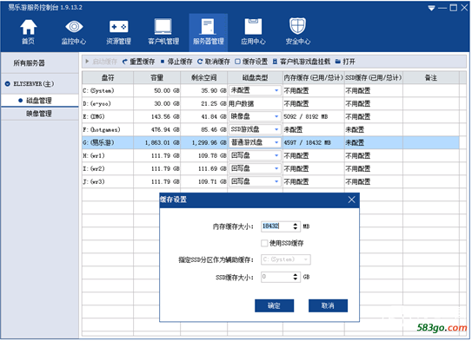This screenshot has width=472, height=341.
Task: Open 指定SSD分区 C: (System) combo box
Action: [286, 259]
